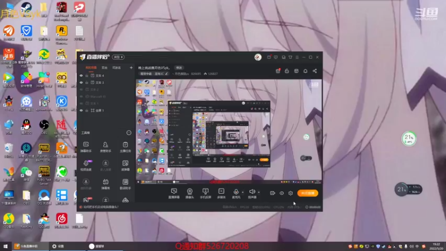The width and height of the screenshot is (446, 251).
Task: Open the message bubble icon in title bar
Action: coord(275,57)
